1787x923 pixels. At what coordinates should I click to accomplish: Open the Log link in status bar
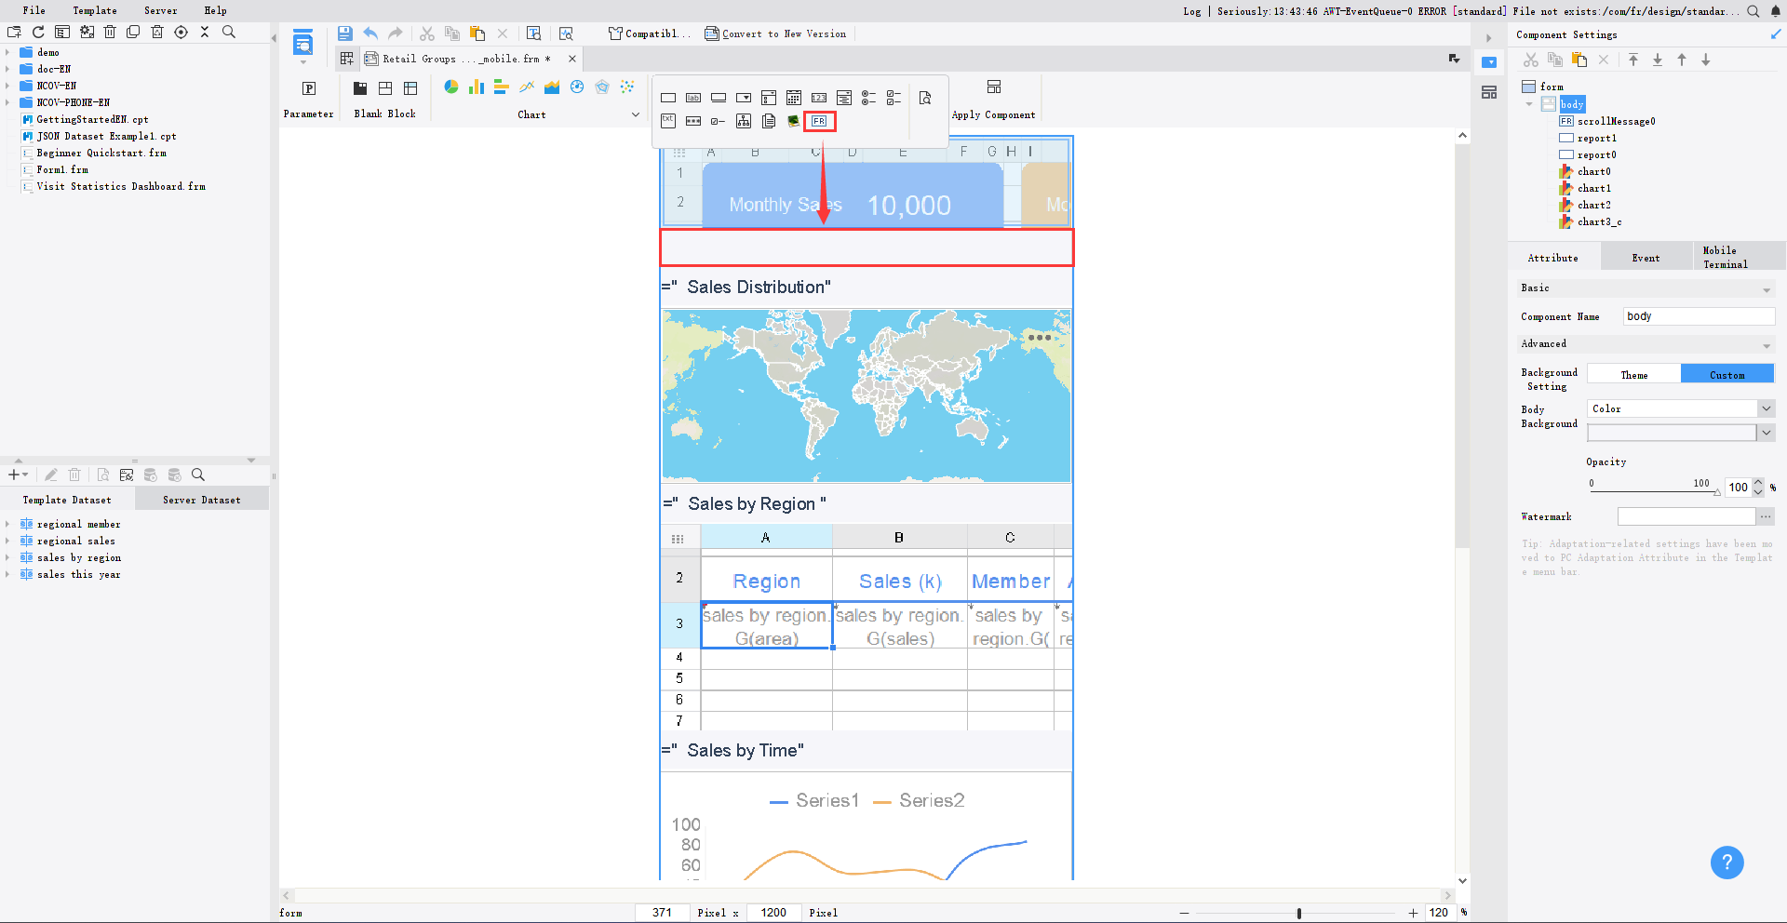1192,11
